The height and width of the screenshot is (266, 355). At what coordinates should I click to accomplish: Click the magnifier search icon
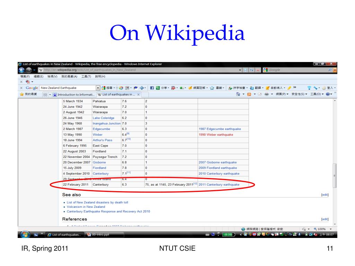click(330, 70)
